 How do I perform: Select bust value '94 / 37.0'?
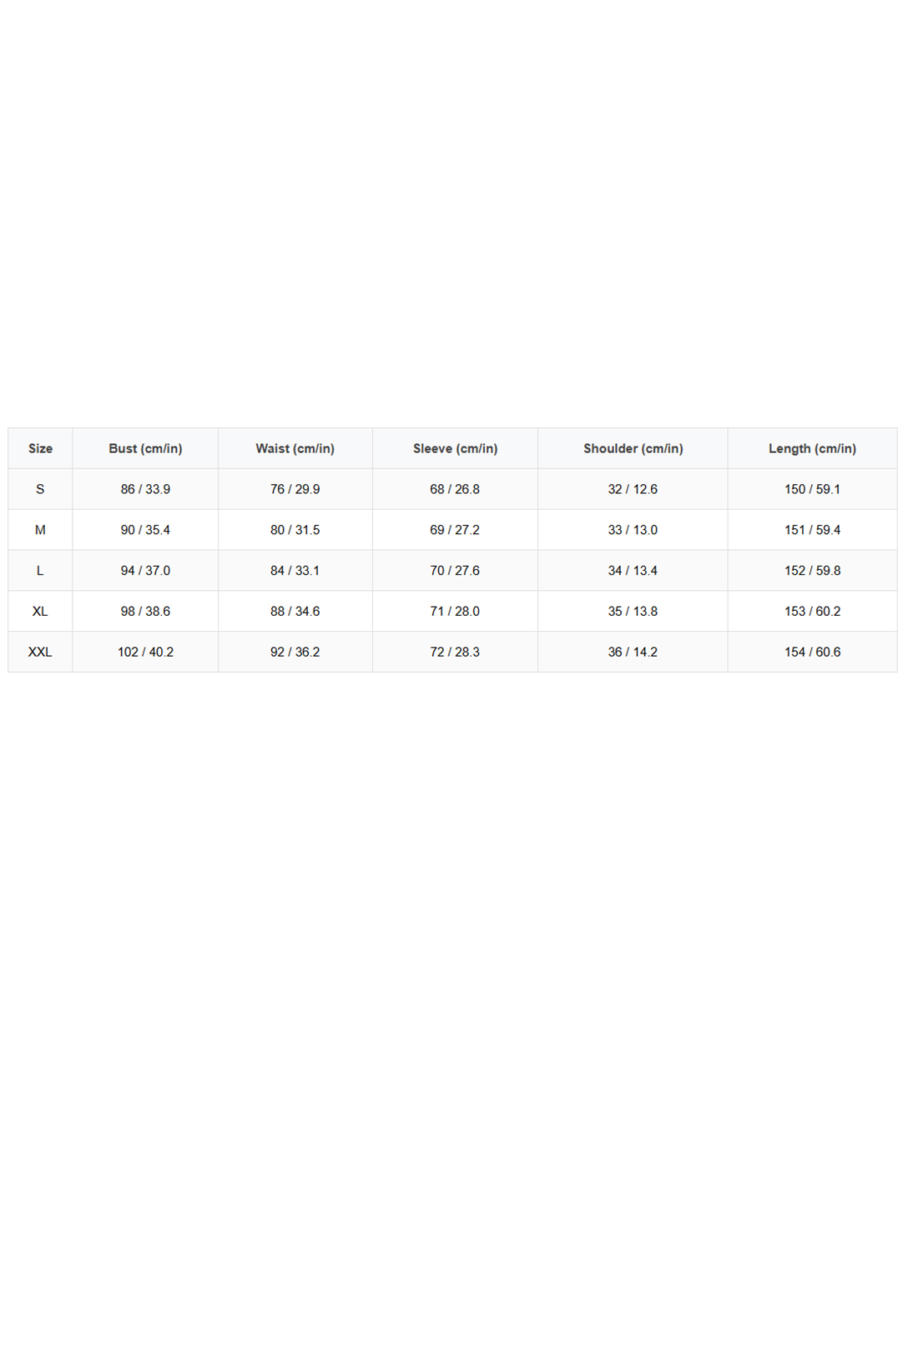pos(145,571)
